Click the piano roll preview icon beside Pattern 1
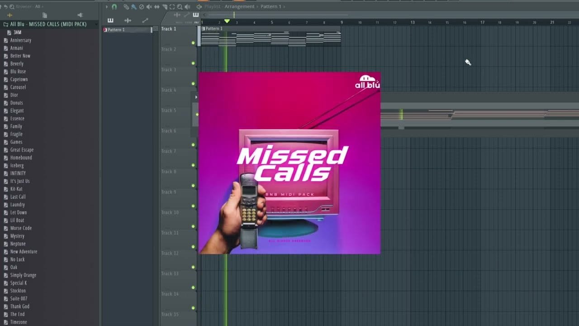Screen dimensions: 579x326 pyautogui.click(x=203, y=28)
